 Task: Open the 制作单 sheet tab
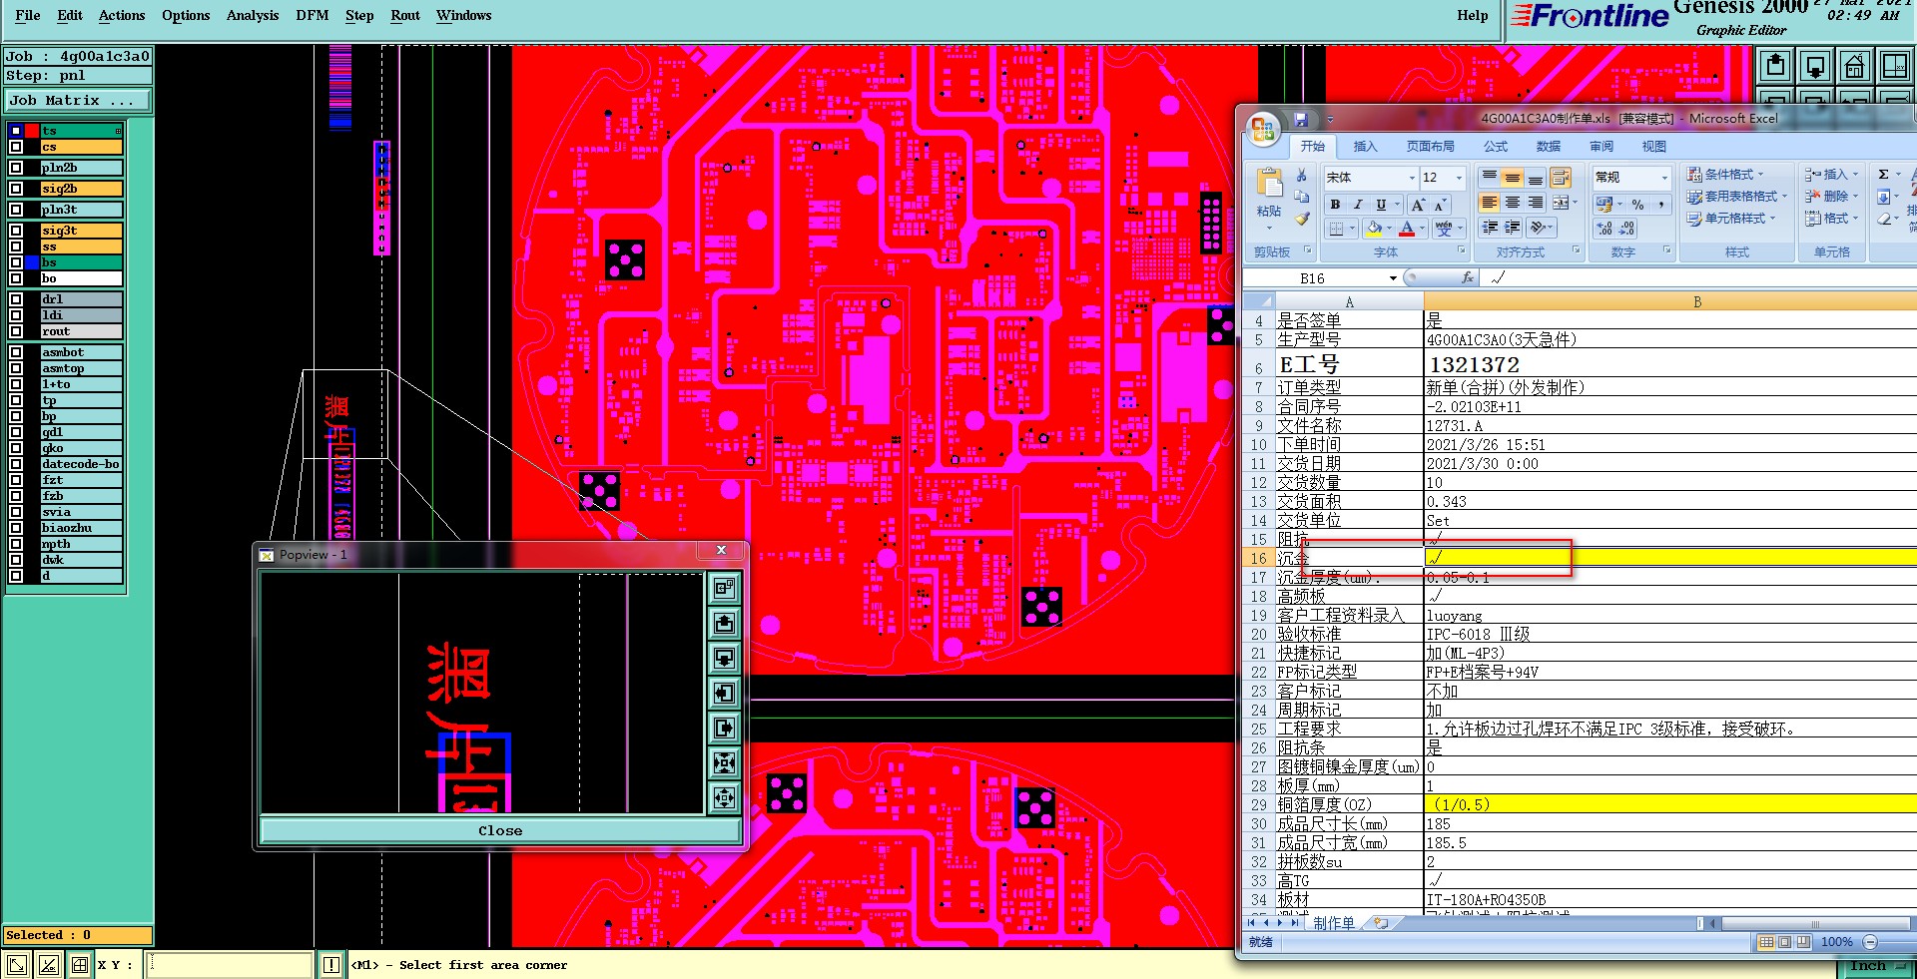[x=1333, y=923]
